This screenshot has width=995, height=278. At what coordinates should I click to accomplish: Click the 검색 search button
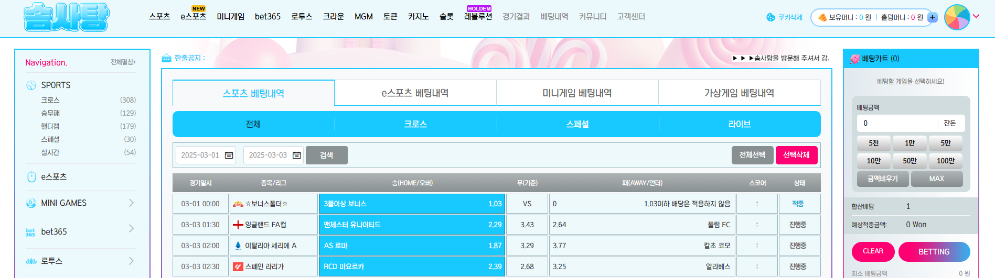tap(327, 155)
